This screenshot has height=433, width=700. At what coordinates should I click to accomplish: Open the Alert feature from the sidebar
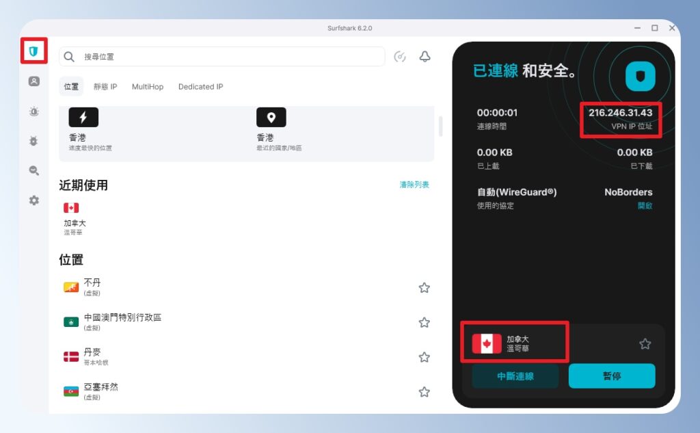click(33, 111)
